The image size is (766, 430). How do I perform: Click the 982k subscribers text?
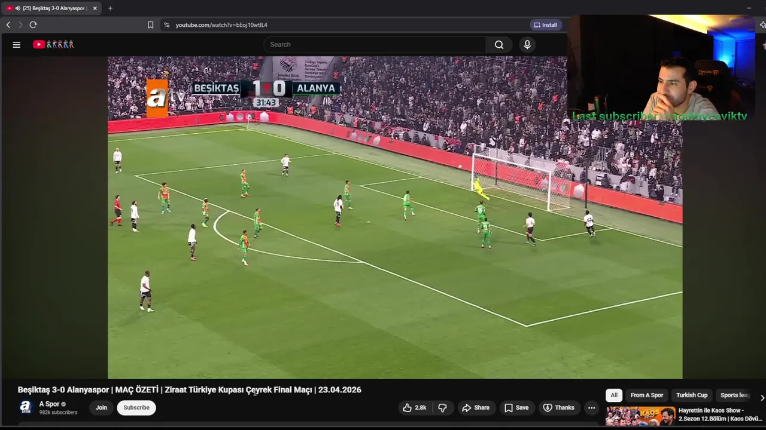[x=59, y=413]
